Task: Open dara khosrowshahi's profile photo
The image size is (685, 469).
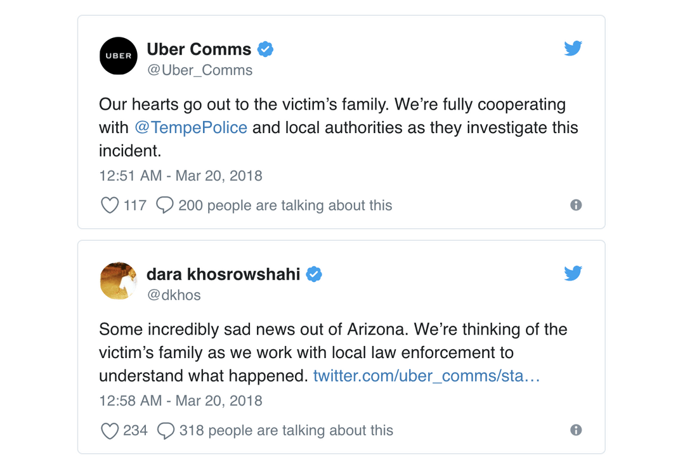Action: pos(119,281)
